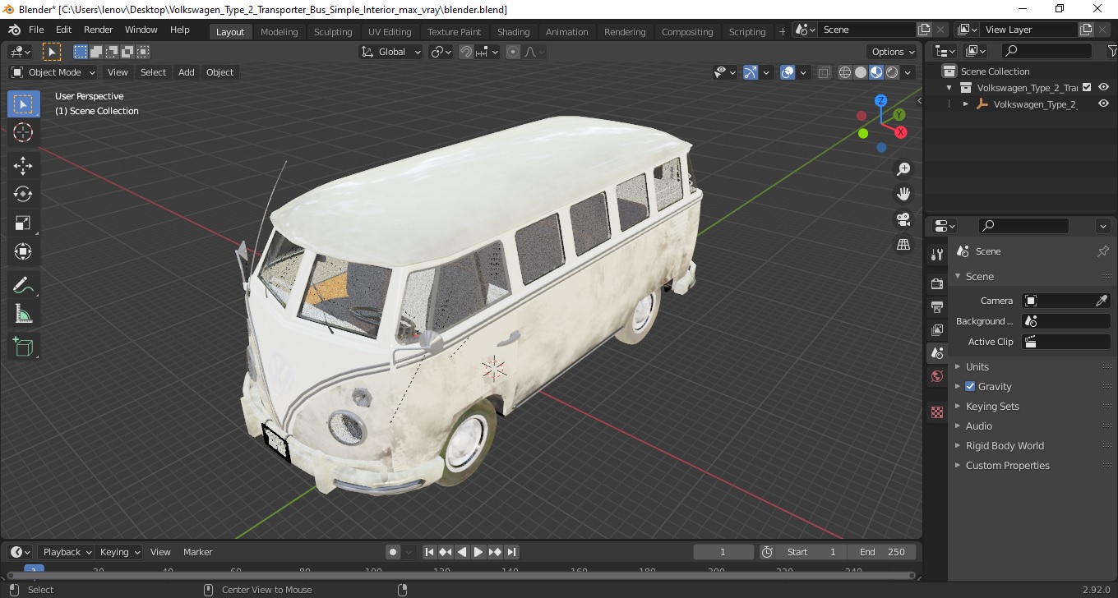Toggle auto keying record button

click(393, 552)
